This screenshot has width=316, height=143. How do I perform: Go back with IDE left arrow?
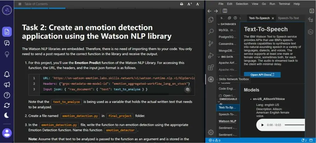[210, 11]
